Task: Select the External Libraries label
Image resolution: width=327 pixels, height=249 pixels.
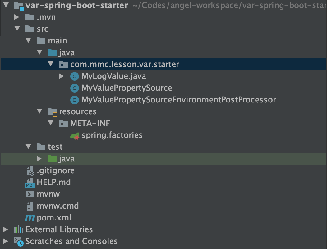Action: coord(59,229)
